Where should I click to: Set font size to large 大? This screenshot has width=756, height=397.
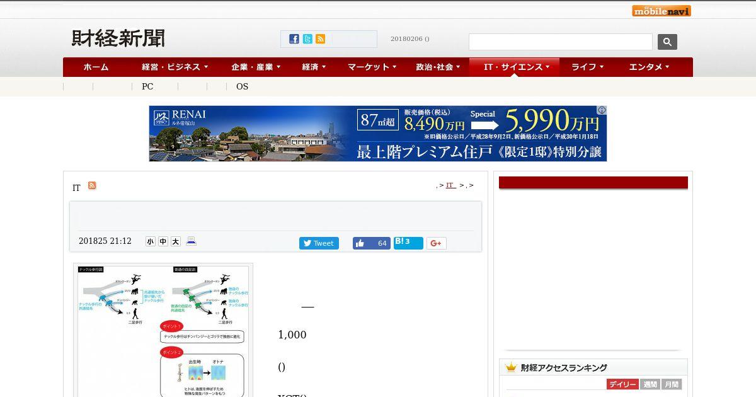point(176,241)
